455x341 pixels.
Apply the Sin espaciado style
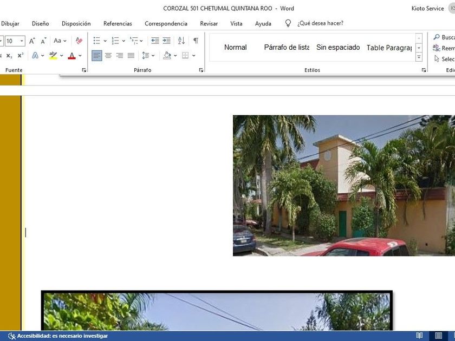(338, 47)
